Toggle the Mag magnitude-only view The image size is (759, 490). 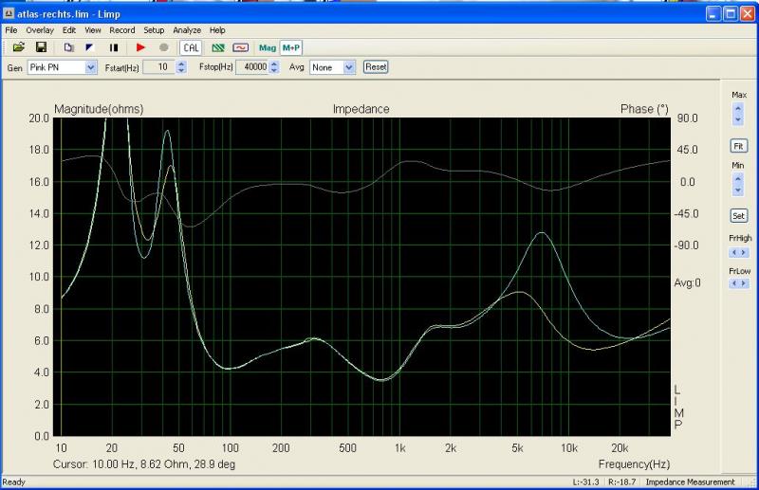point(267,46)
